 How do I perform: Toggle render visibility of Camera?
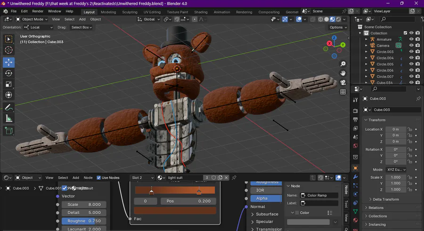(418, 45)
